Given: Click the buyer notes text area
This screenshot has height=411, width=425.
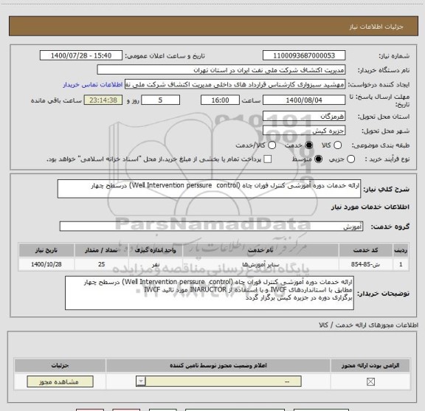Looking at the screenshot, I should 210,293.
